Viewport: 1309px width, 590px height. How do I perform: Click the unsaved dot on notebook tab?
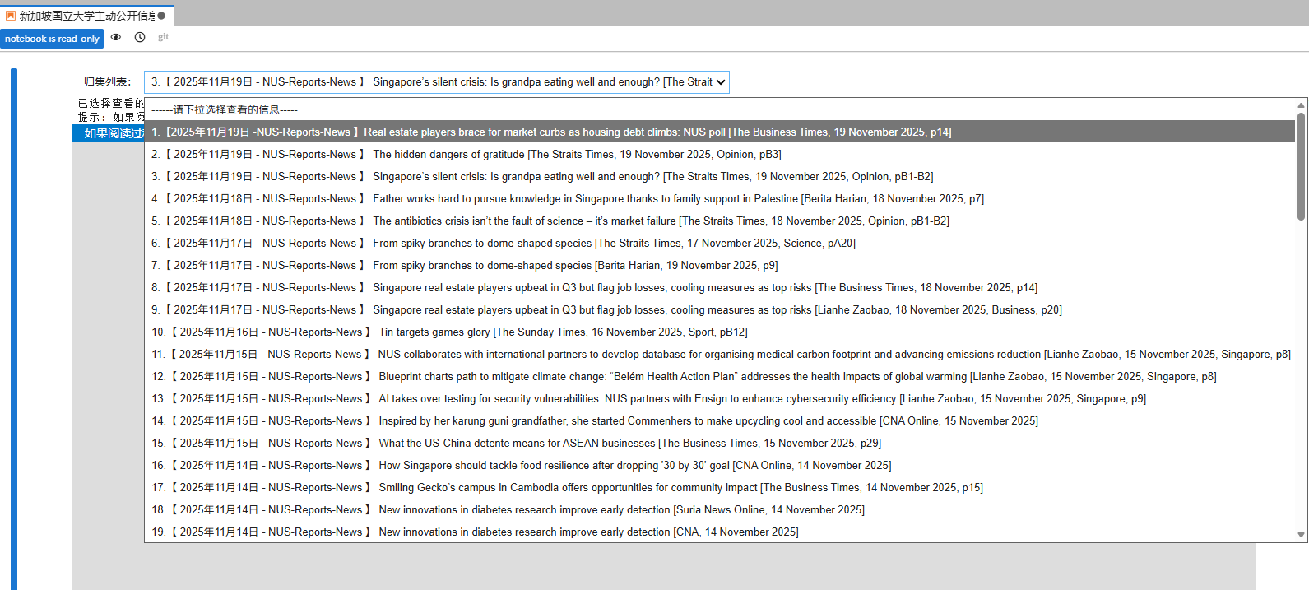(x=161, y=16)
